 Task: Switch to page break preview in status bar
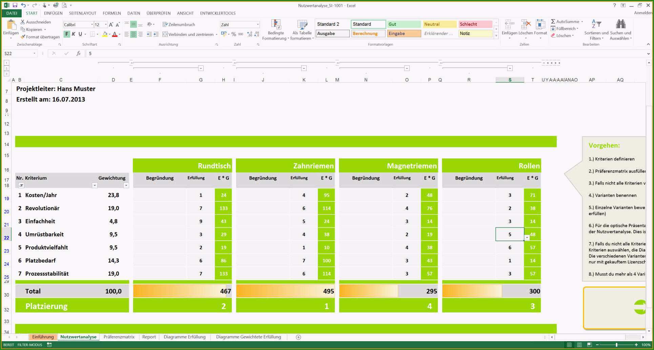tap(589, 345)
